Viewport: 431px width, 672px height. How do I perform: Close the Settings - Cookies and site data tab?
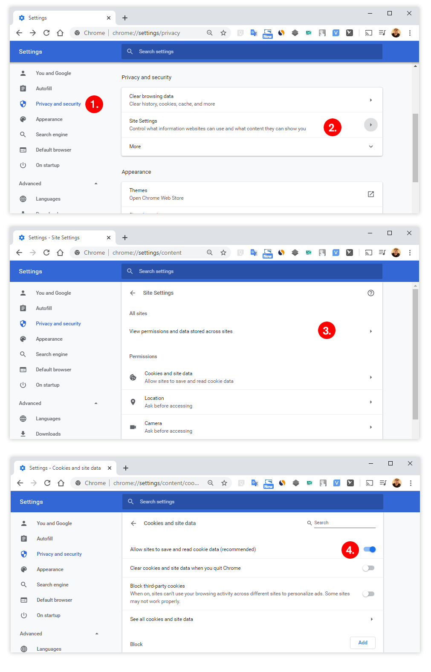click(110, 468)
